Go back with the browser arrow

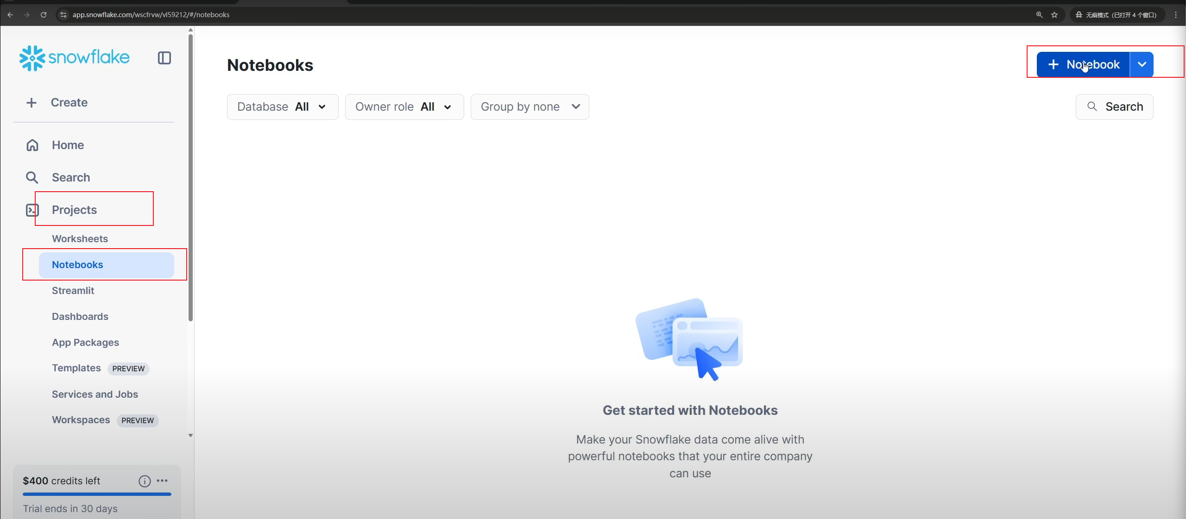[10, 15]
